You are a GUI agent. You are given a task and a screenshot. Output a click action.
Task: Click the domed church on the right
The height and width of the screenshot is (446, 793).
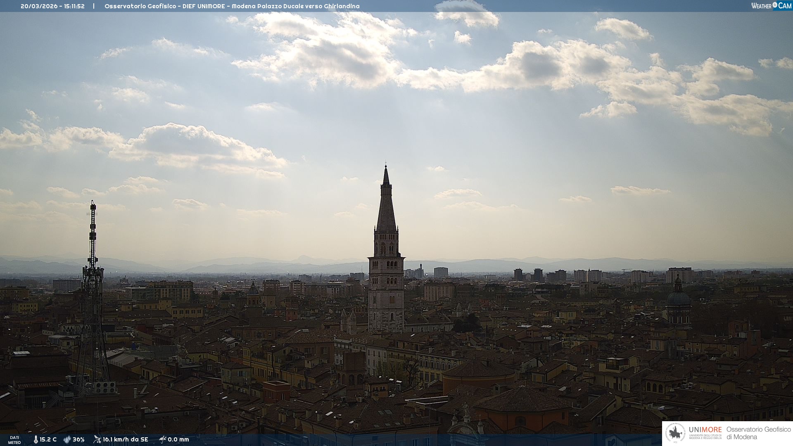[x=679, y=299]
